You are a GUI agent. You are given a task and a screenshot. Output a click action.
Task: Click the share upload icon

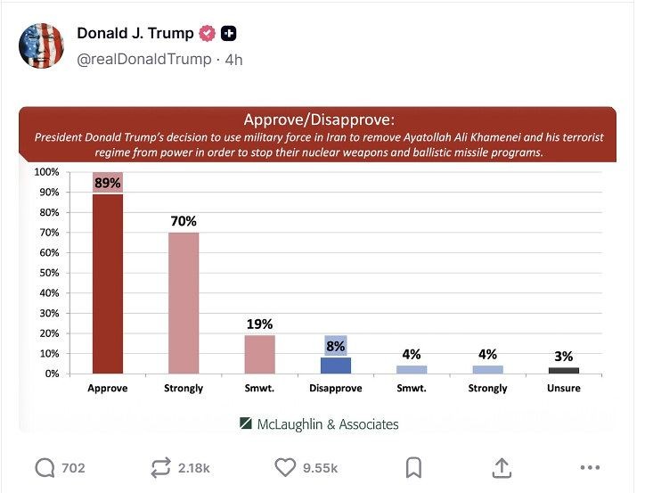point(502,468)
